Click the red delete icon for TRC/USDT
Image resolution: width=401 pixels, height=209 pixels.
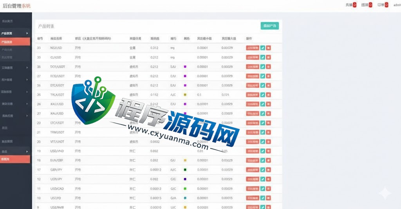pyautogui.click(x=268, y=95)
